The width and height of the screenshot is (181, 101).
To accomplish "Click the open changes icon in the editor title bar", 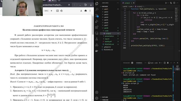I will click(171, 3).
